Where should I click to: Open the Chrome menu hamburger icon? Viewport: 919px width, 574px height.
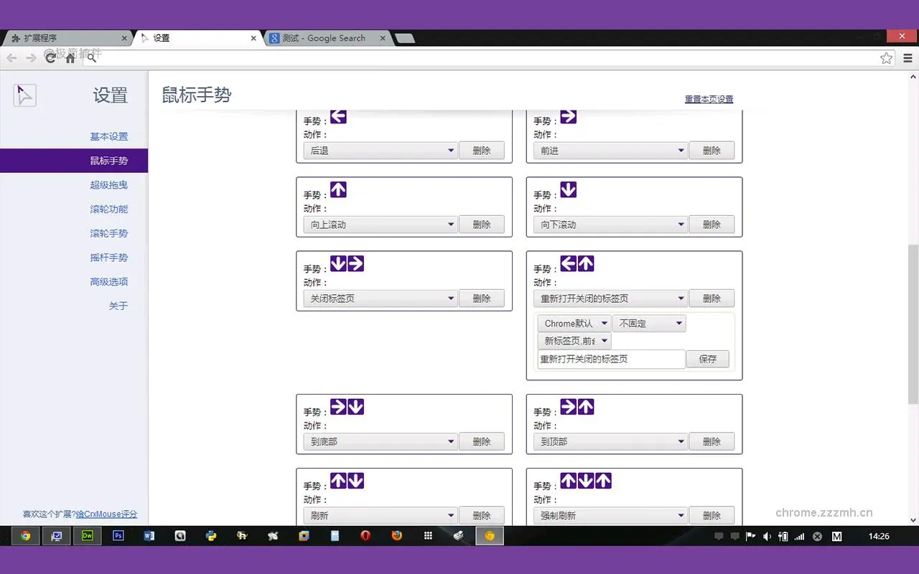coord(907,58)
